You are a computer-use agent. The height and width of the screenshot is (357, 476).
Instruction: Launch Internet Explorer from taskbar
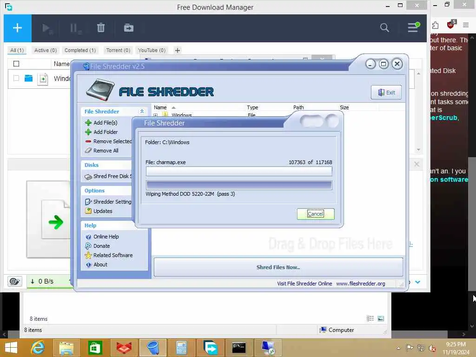(38, 348)
